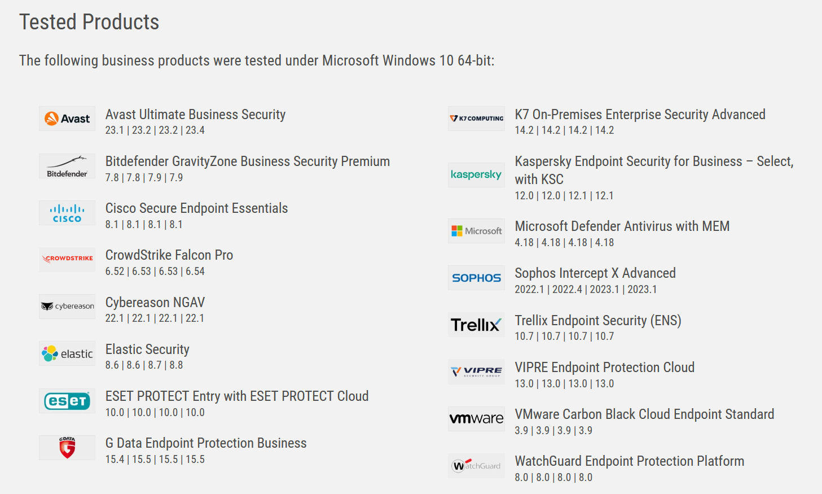Click the Bitdefender logo
822x494 pixels.
(x=67, y=167)
